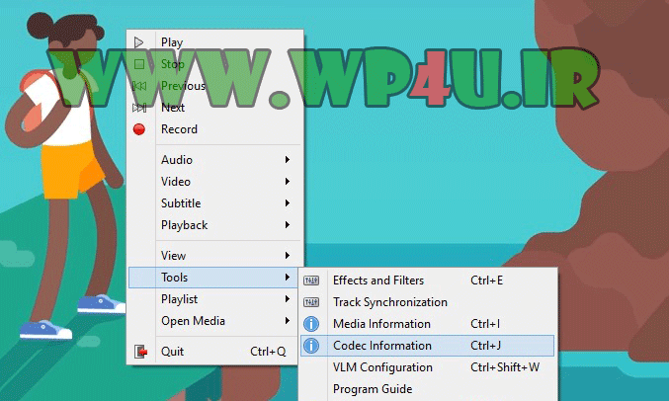Viewport: 669px width, 401px height.
Task: Click the Codec Information blue info icon
Action: point(311,346)
